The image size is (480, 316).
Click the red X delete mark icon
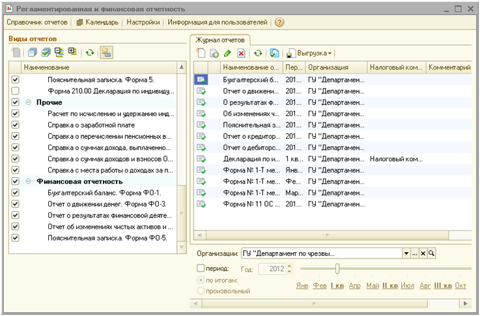(x=241, y=53)
